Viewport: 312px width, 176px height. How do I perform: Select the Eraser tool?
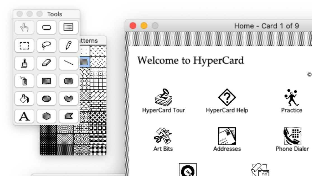(x=46, y=63)
